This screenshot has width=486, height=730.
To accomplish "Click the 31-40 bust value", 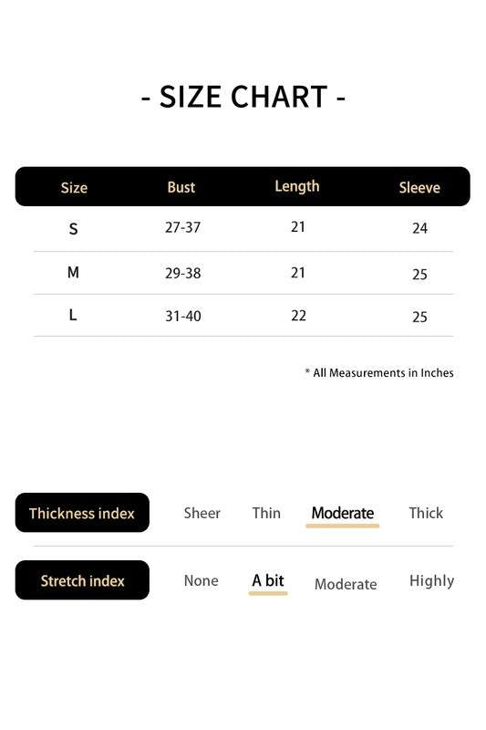I will (x=183, y=316).
